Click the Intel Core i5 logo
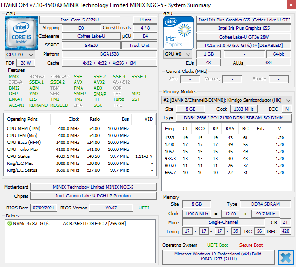 point(21,33)
